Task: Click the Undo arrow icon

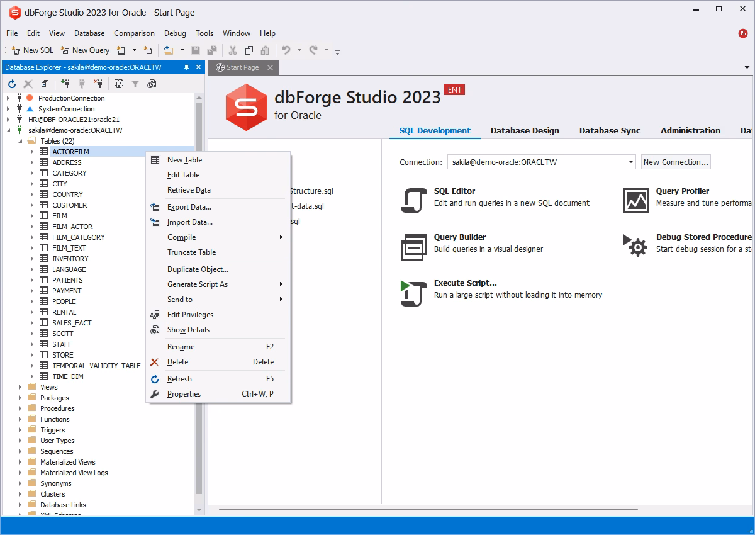Action: 286,50
